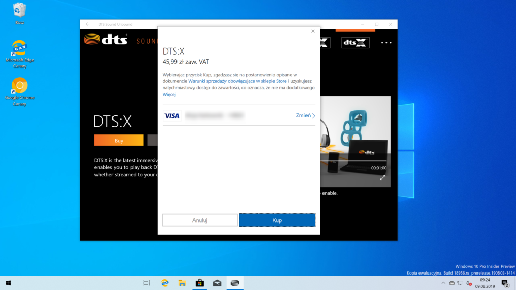Click the DTS:X title in the dialog
The image size is (516, 290).
pos(173,51)
